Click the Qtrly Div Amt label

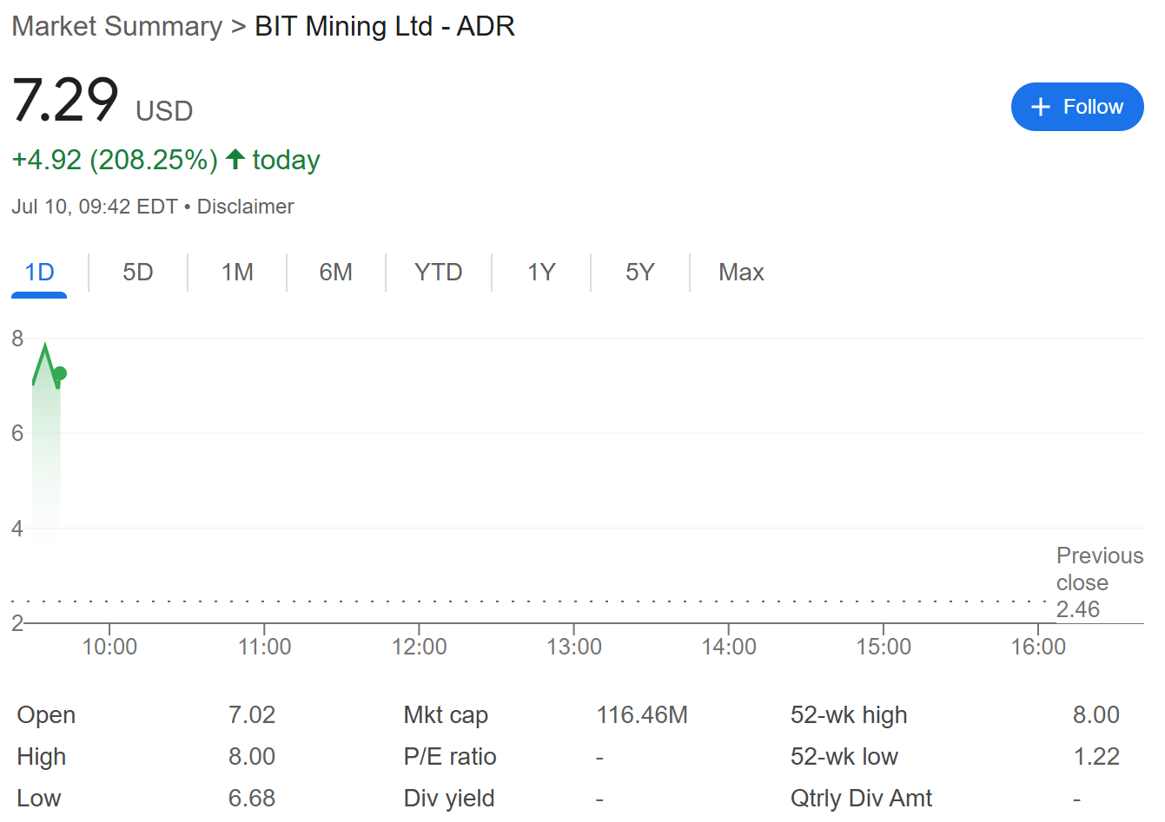tap(861, 799)
